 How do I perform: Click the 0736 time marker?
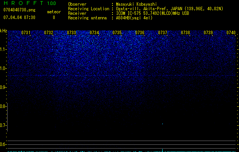click(140, 33)
